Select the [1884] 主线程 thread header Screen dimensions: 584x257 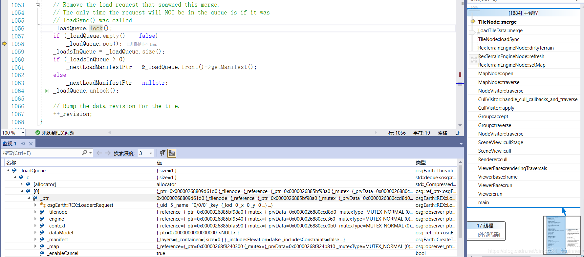coord(523,13)
